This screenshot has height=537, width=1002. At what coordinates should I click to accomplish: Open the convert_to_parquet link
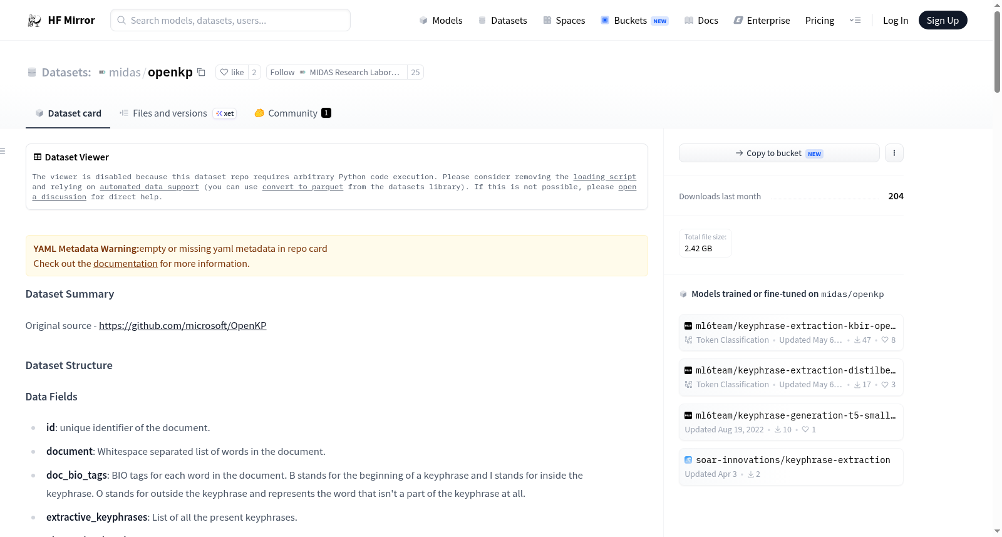302,187
